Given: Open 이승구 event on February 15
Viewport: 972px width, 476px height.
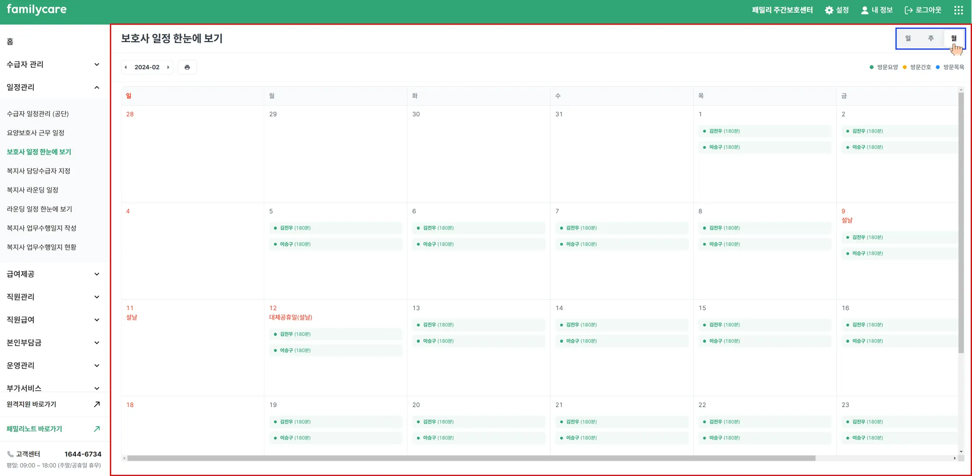Looking at the screenshot, I should click(765, 341).
